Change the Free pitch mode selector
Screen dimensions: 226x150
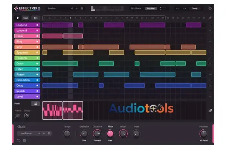pyautogui.click(x=110, y=141)
